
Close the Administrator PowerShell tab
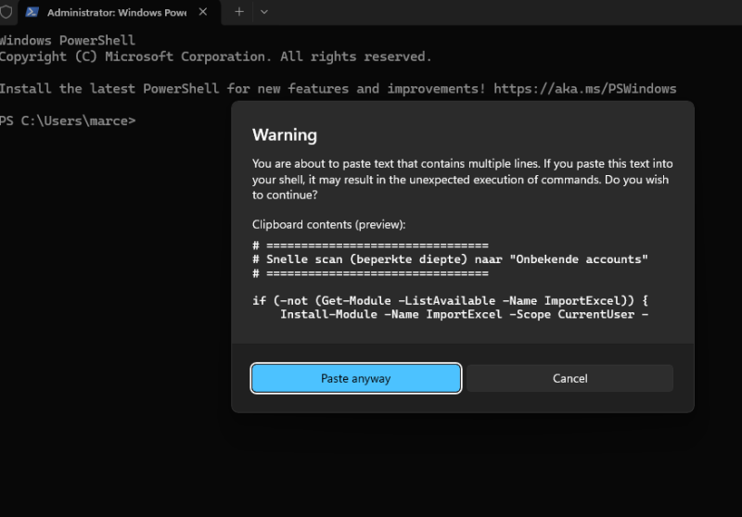pos(203,12)
